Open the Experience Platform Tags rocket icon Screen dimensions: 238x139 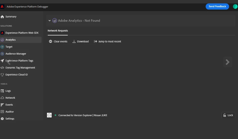pyautogui.click(x=2, y=61)
